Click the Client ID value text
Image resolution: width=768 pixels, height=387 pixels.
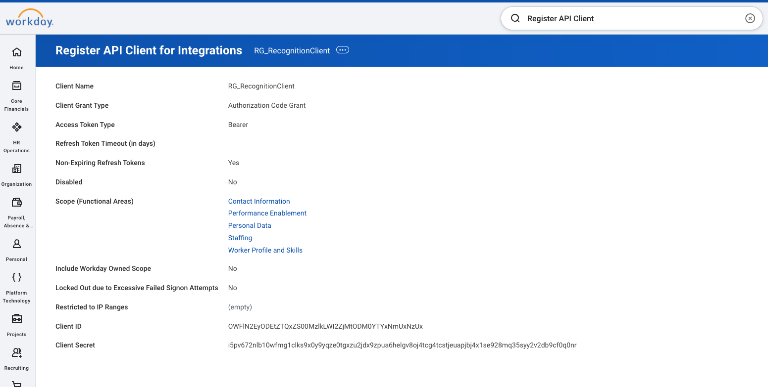[x=325, y=326]
